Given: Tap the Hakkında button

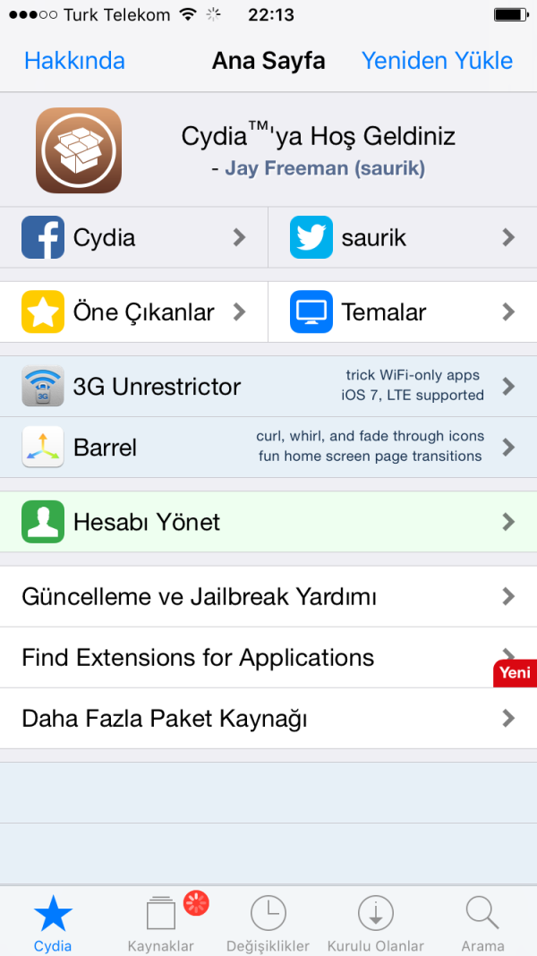Looking at the screenshot, I should click(x=74, y=61).
